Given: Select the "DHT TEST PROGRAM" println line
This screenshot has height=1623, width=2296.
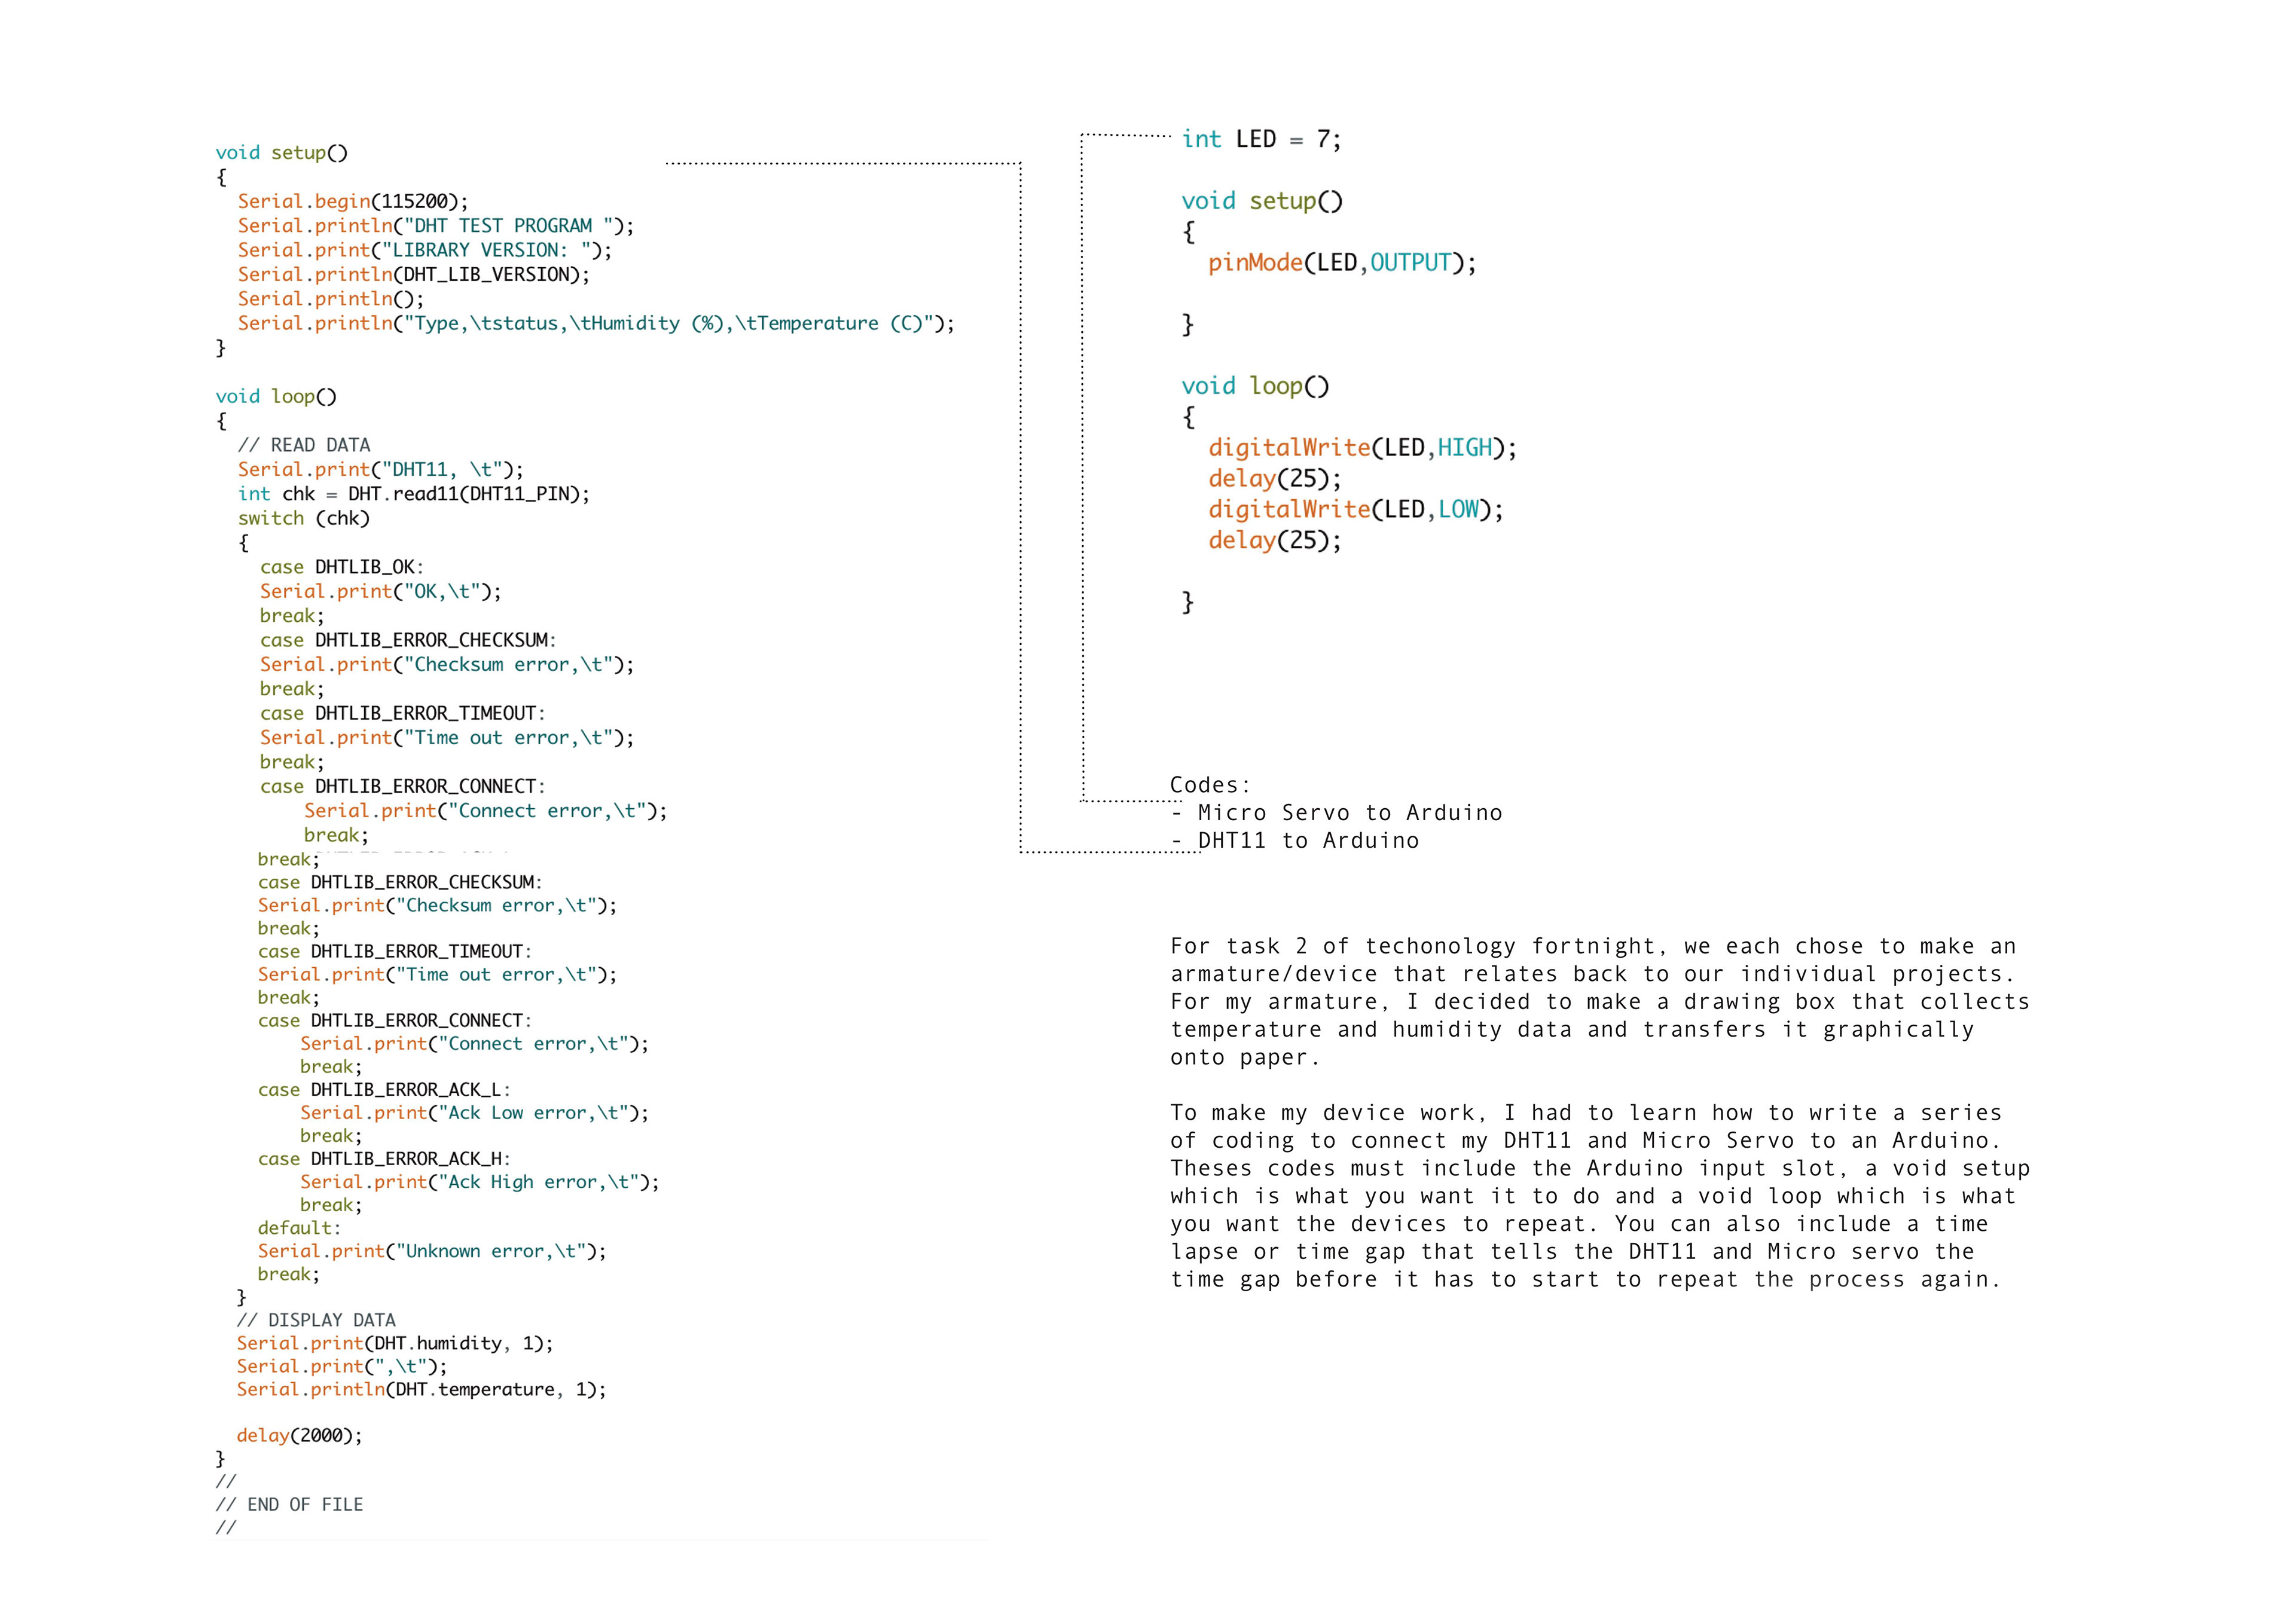Looking at the screenshot, I should pyautogui.click(x=436, y=226).
